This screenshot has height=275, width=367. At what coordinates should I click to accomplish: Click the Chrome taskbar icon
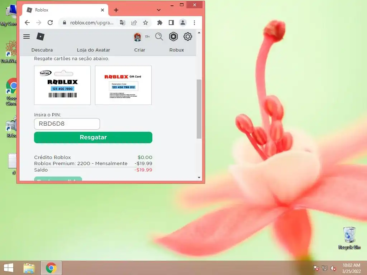pyautogui.click(x=51, y=268)
